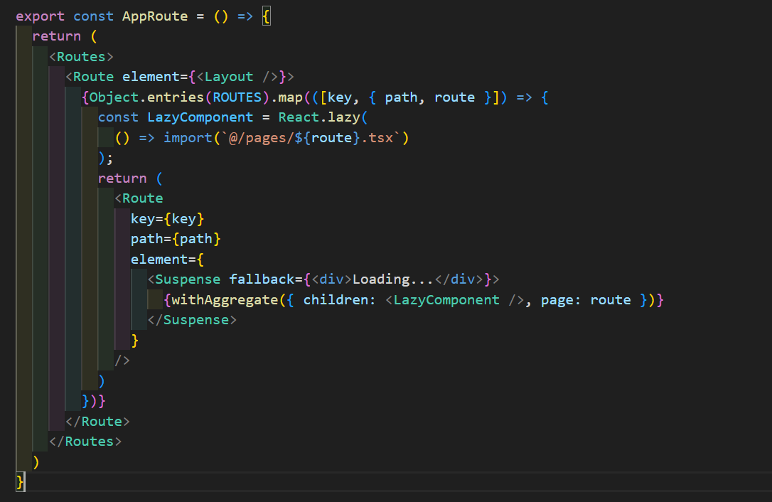This screenshot has width=772, height=502.
Task: Click the highlighted opening brace after arrow
Action: point(266,17)
